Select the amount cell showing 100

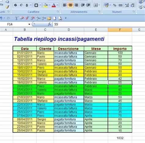120,53
